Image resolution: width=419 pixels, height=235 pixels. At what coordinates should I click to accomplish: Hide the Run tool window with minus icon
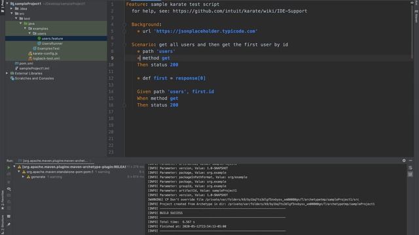[410, 161]
